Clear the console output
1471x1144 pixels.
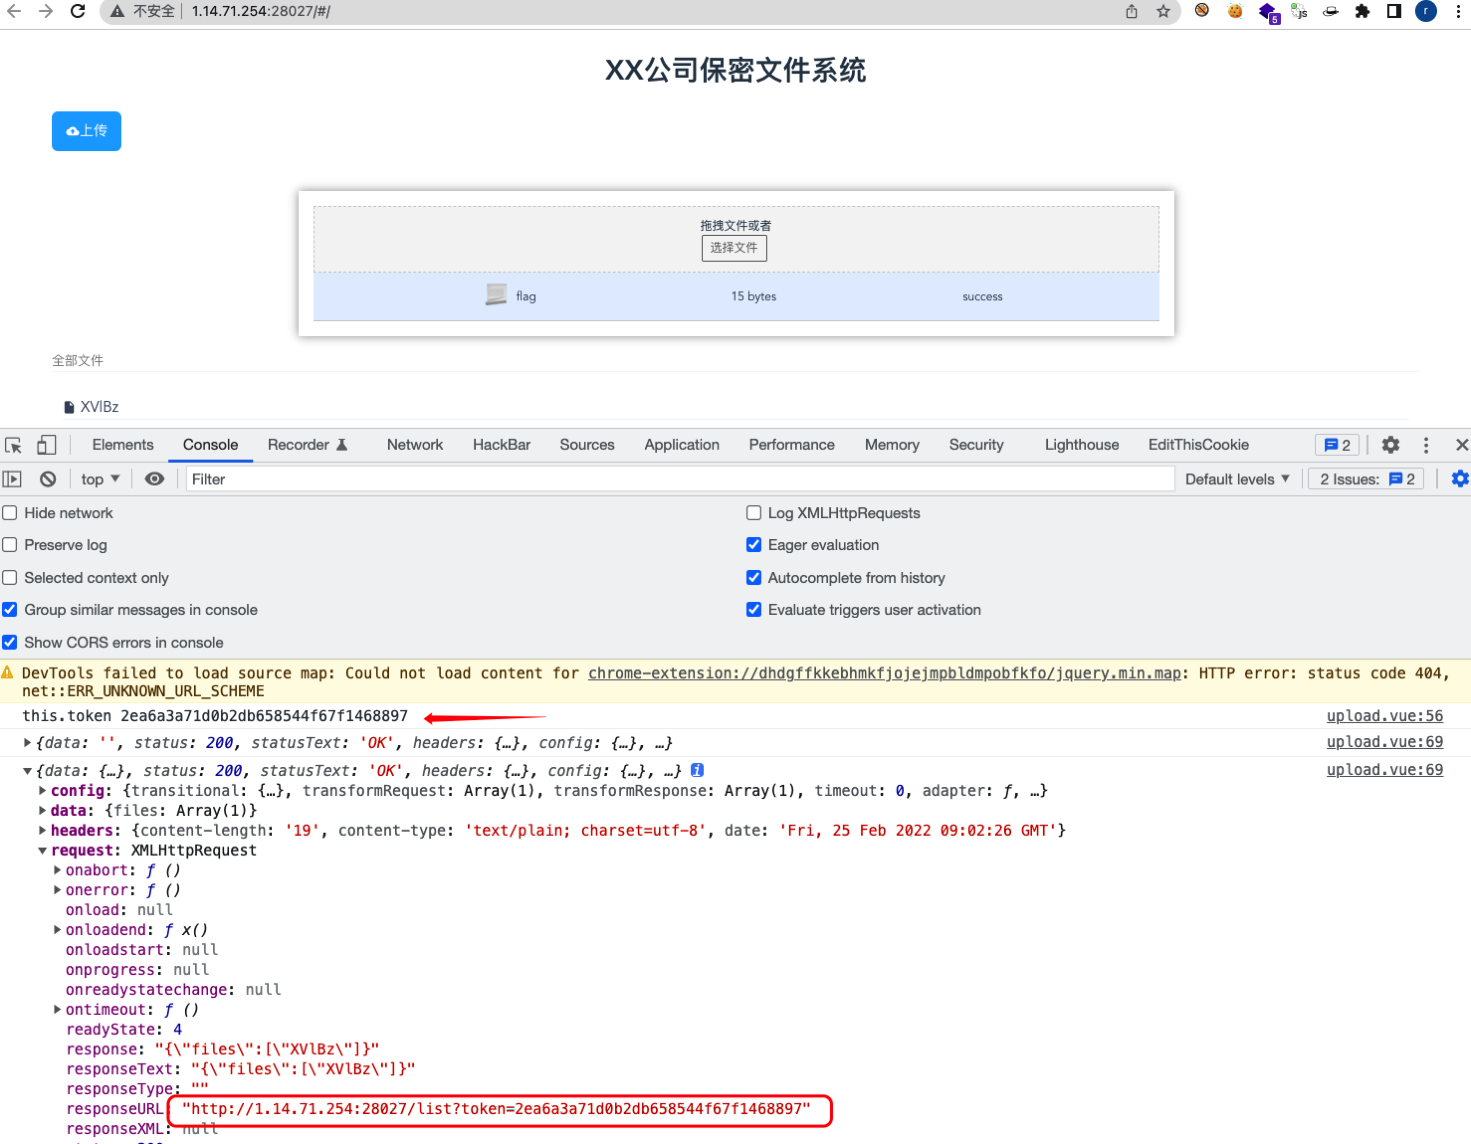click(47, 479)
